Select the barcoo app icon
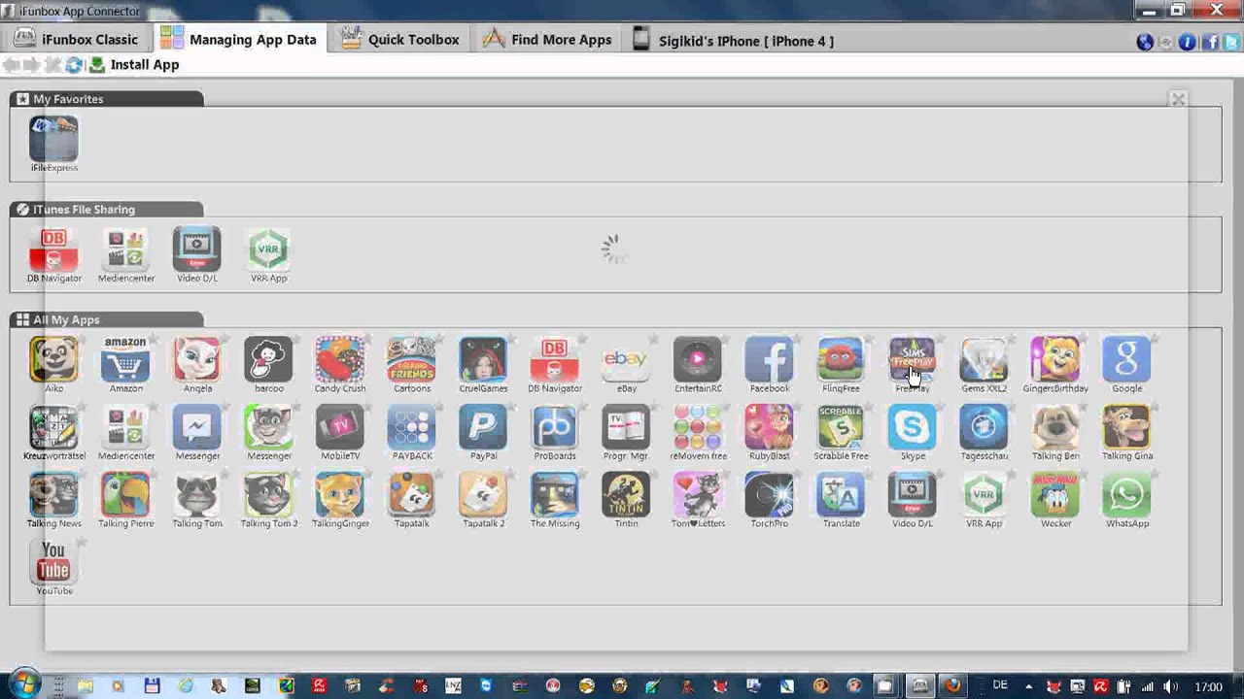Screen dimensions: 1244x699 tap(268, 360)
